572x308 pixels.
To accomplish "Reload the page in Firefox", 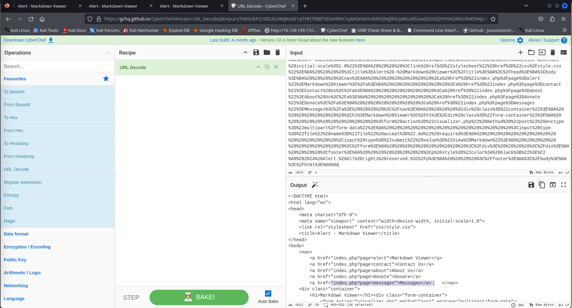I will (31, 19).
